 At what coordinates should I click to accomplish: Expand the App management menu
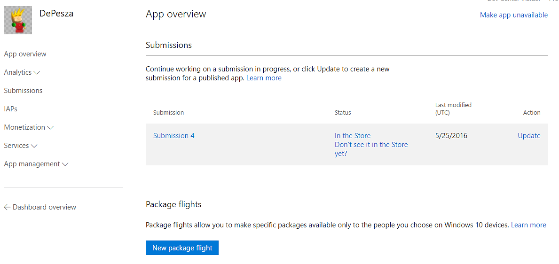pyautogui.click(x=36, y=164)
